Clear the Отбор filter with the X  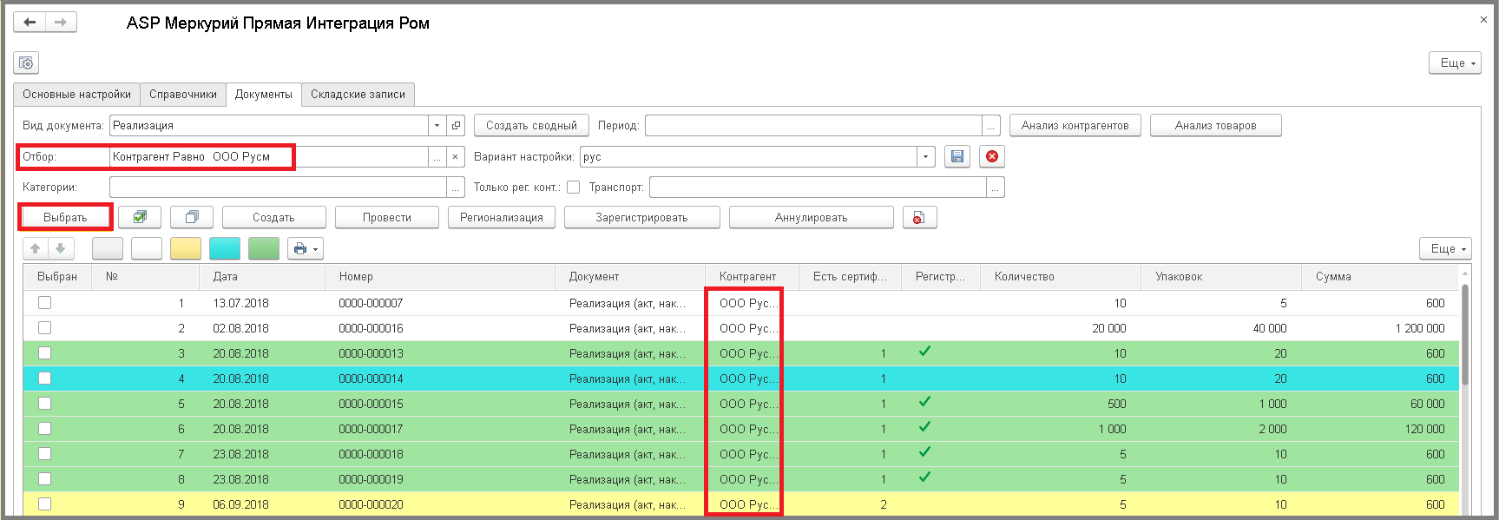[457, 157]
